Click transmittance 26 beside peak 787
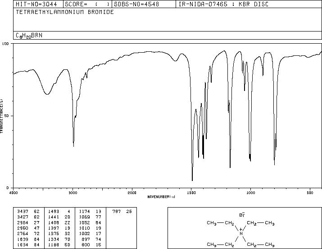 129,212
